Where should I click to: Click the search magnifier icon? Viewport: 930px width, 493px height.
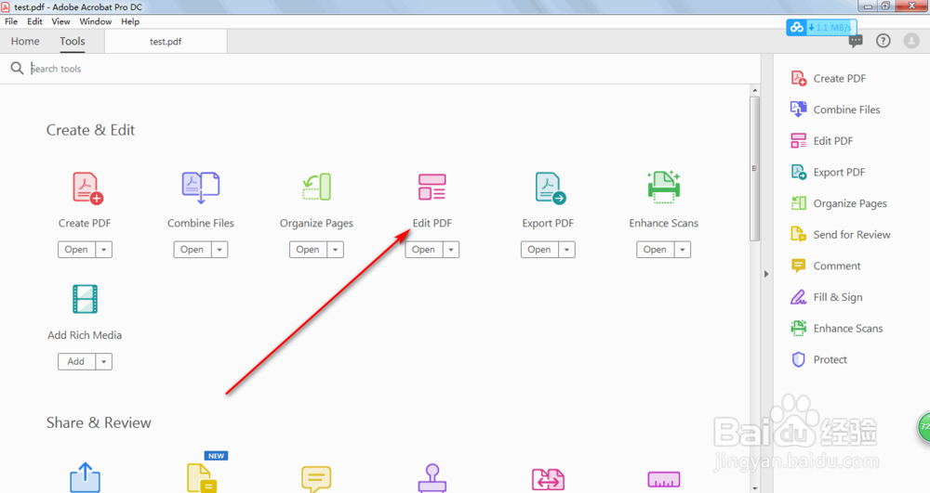point(17,68)
